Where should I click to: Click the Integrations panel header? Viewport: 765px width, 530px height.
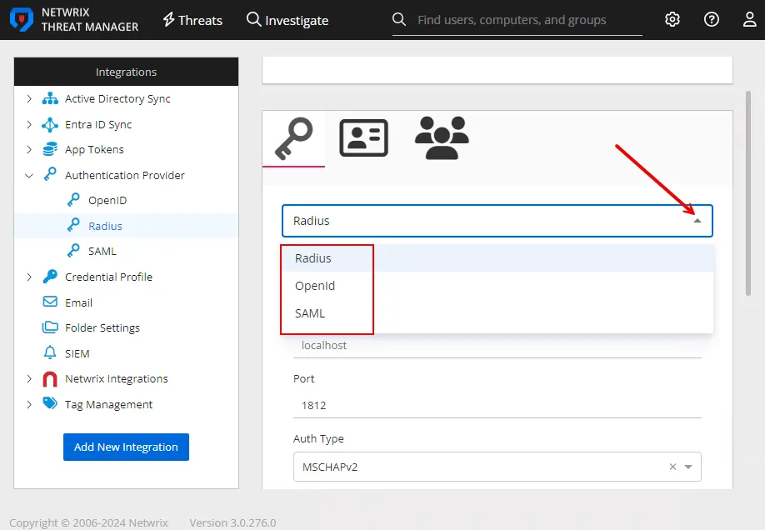click(x=127, y=72)
